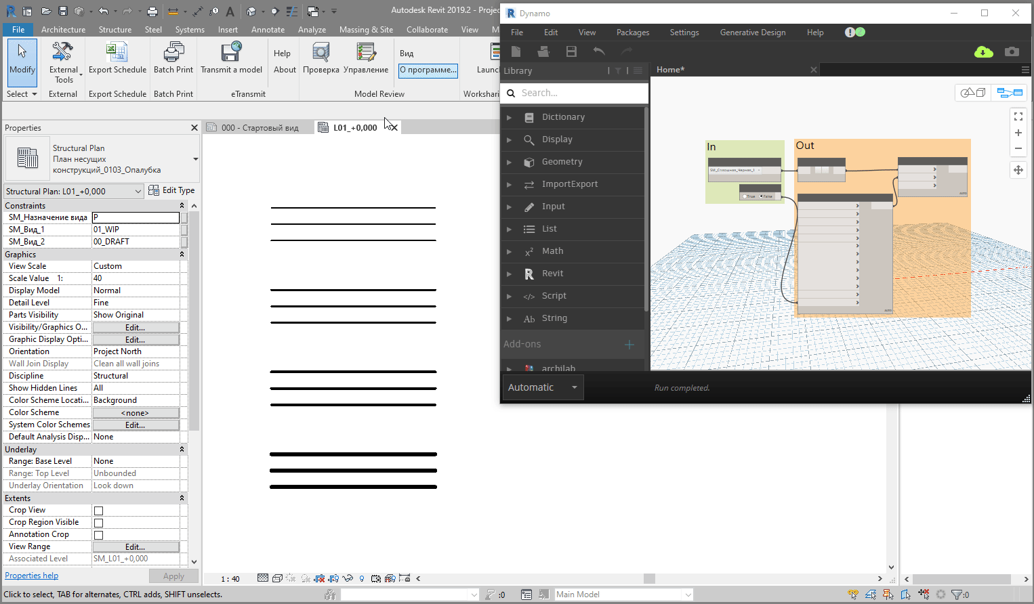Viewport: 1034px width, 604px height.
Task: Undo last action in Dynamo
Action: tap(599, 51)
